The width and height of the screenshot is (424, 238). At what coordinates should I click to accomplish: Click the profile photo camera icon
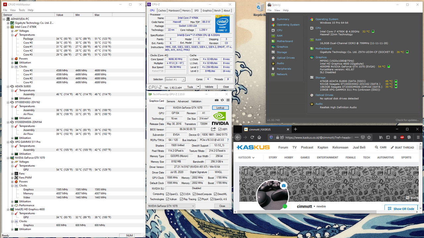click(x=284, y=186)
